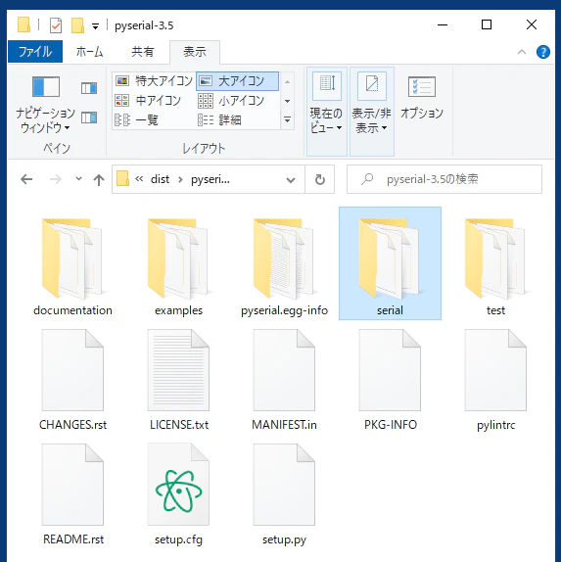Viewport: 561px width, 562px height.
Task: Choose list layout
Action: coord(136,119)
